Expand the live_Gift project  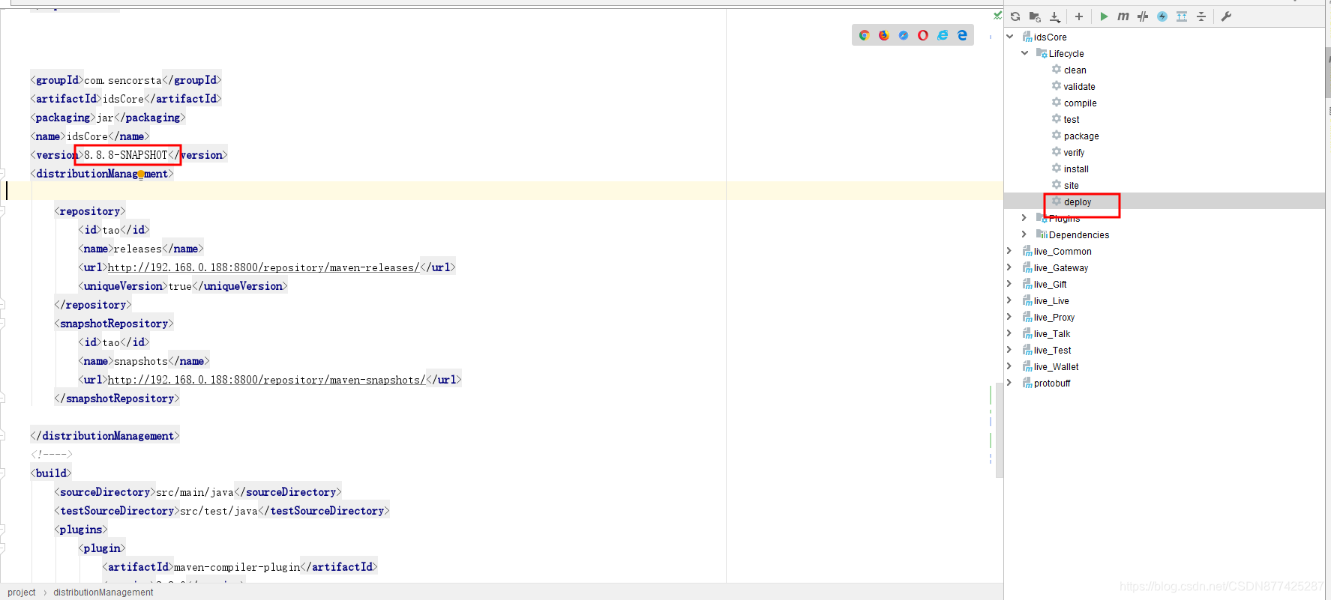coord(1009,284)
